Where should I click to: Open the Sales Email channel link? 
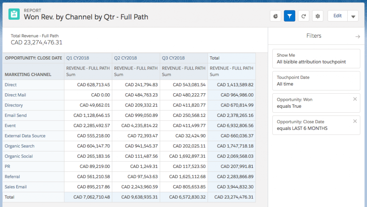click(16, 187)
